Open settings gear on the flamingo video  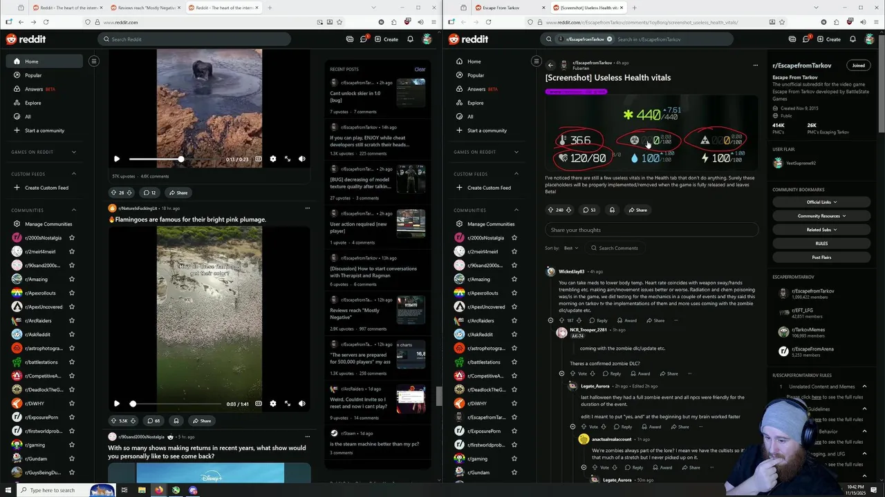[x=272, y=404]
